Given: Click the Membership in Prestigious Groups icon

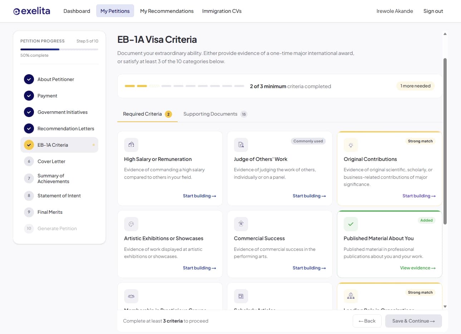Looking at the screenshot, I should 131,296.
